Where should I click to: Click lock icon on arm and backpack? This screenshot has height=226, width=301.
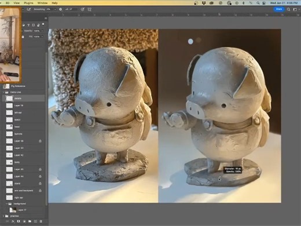click(40, 191)
